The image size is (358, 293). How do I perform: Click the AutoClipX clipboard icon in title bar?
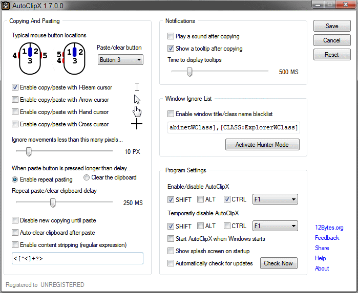pyautogui.click(x=6, y=6)
